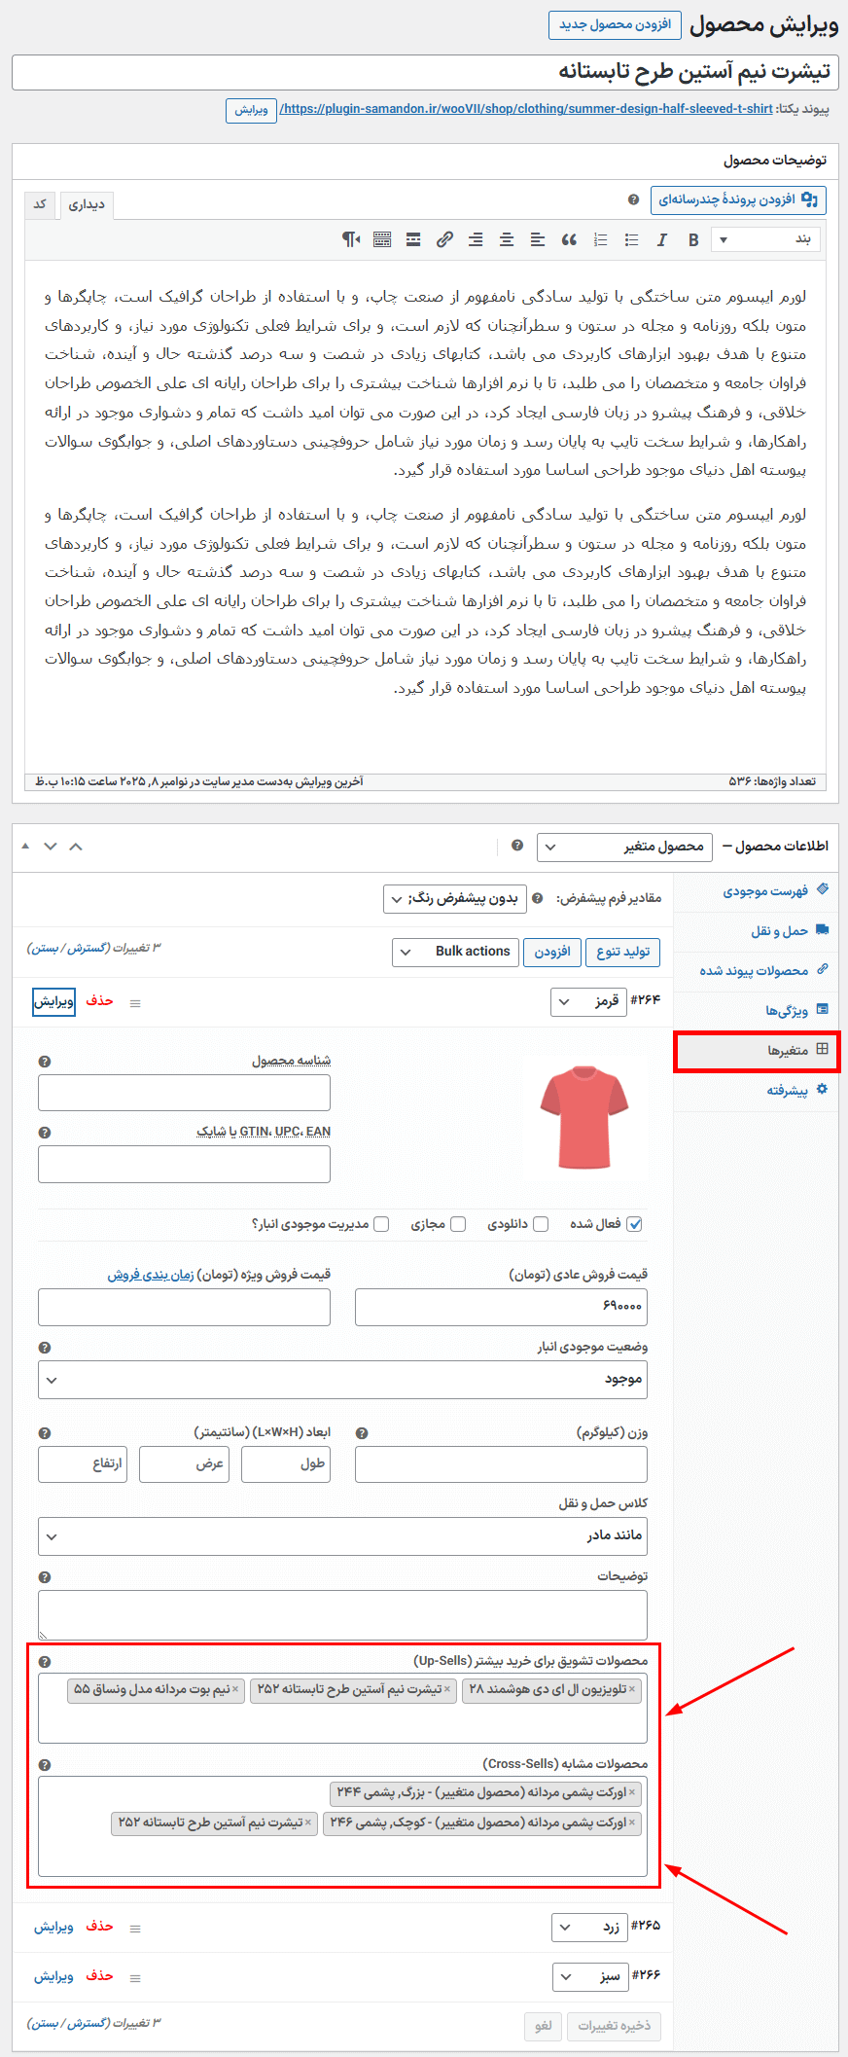
Task: Remove the تلویزیون ال ای دی هوشمند up-sell tag
Action: (633, 1689)
